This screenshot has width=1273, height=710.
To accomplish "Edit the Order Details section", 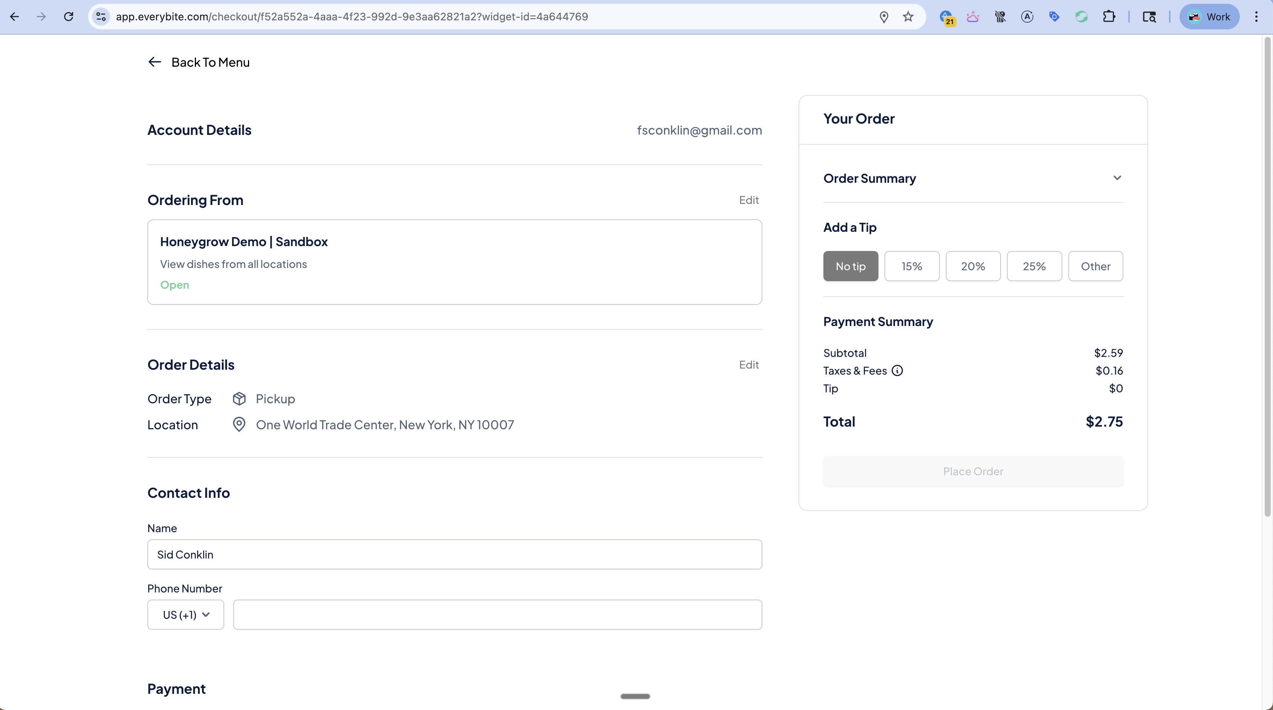I will [x=749, y=365].
